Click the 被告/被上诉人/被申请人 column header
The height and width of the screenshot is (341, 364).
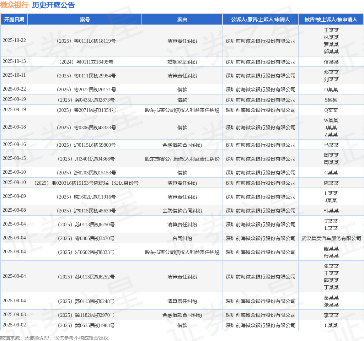coord(331,20)
